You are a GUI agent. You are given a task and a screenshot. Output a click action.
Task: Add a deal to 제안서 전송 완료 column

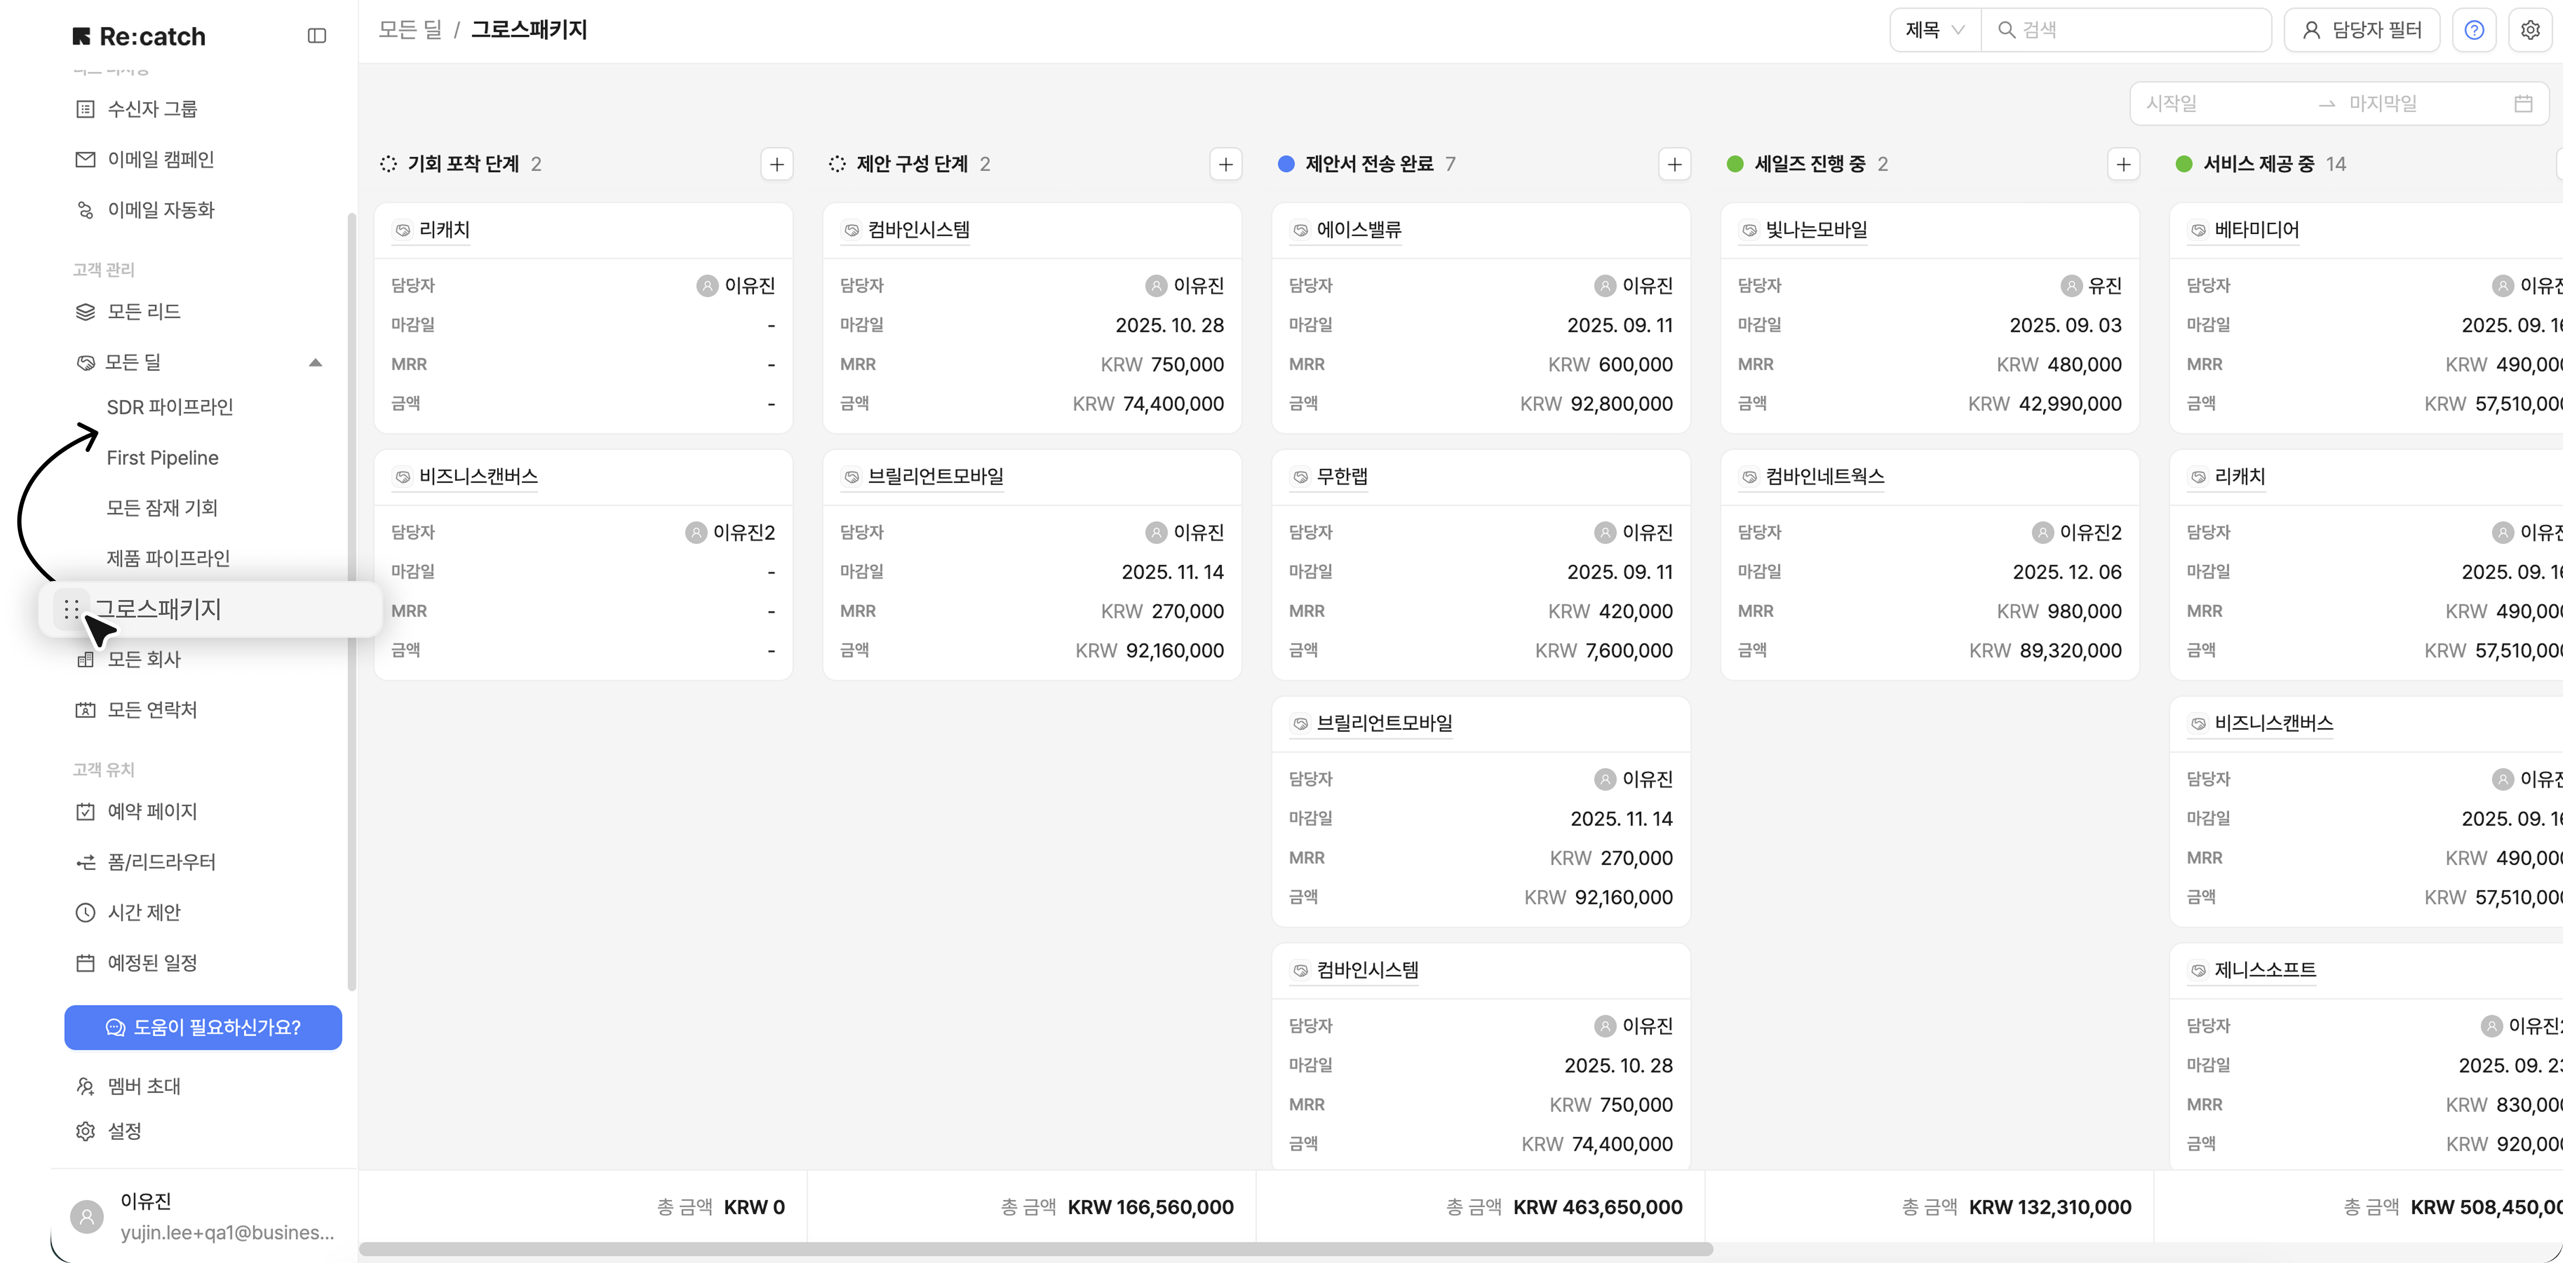(1674, 164)
